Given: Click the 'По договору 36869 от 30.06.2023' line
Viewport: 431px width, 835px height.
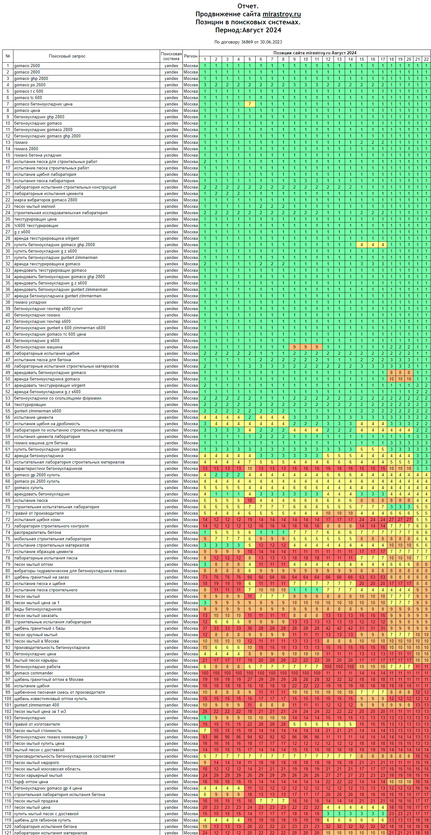Looking at the screenshot, I should pos(248,42).
